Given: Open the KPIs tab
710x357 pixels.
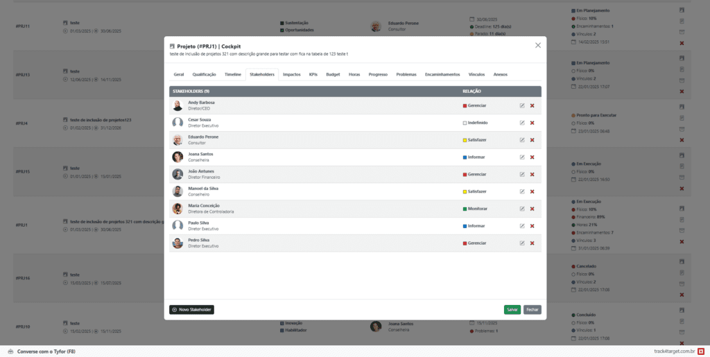Looking at the screenshot, I should click(313, 74).
